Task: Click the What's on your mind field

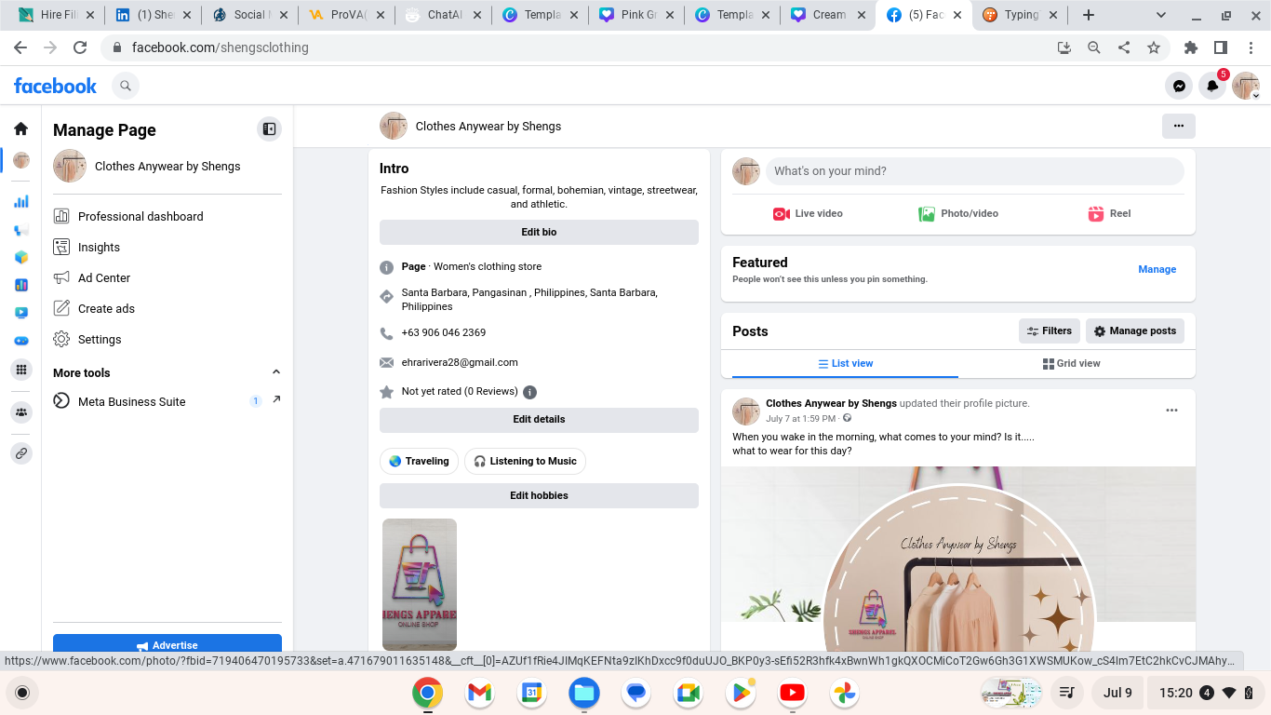Action: (974, 171)
